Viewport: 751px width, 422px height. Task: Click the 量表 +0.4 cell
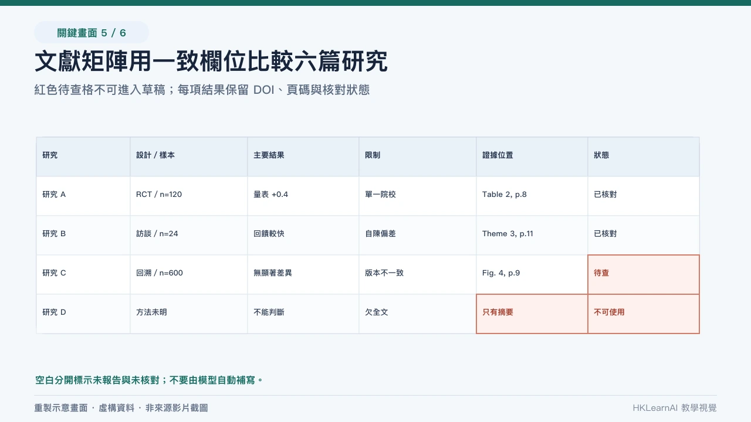[303, 196]
